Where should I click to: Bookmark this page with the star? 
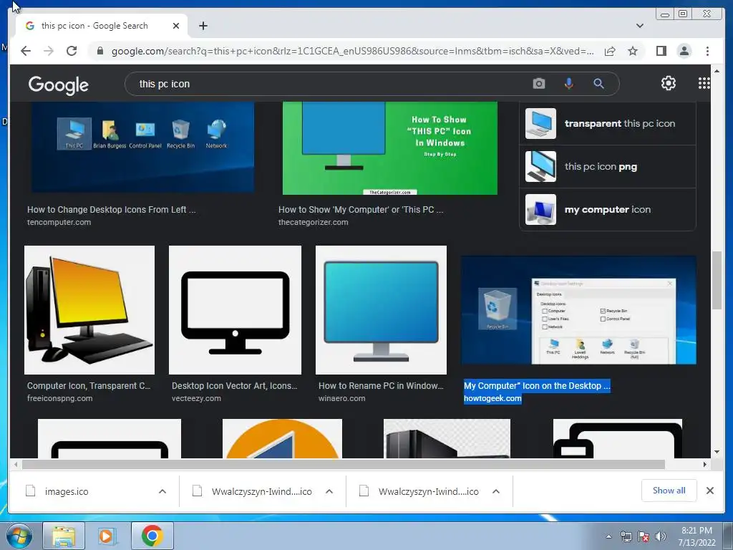pyautogui.click(x=633, y=51)
